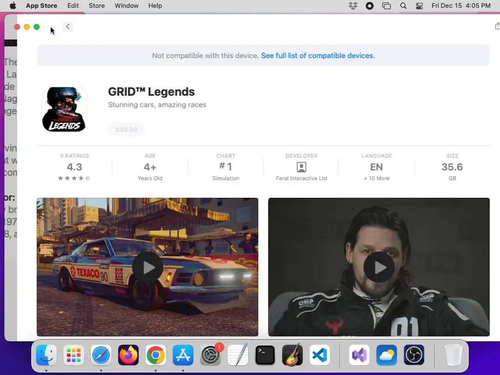Screen dimensions: 500x375
Task: Open the Window menu
Action: 126,6
